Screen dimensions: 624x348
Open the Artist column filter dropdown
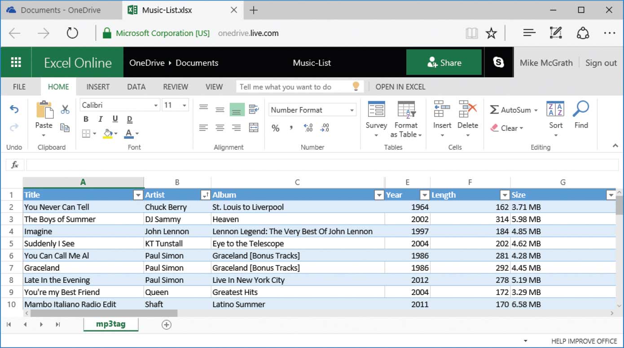click(206, 195)
